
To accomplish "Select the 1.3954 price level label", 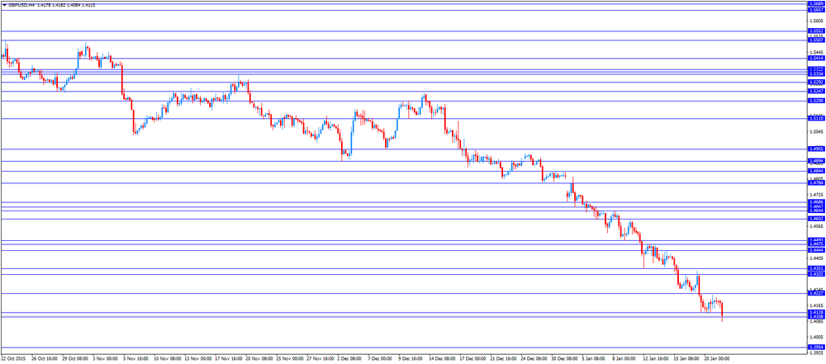I will [x=815, y=347].
